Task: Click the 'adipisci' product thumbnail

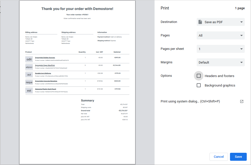Action: (29, 67)
